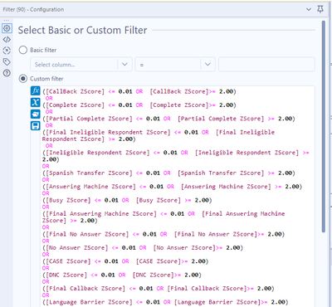Click the [Final Callback ZScore] expression line

point(159,289)
